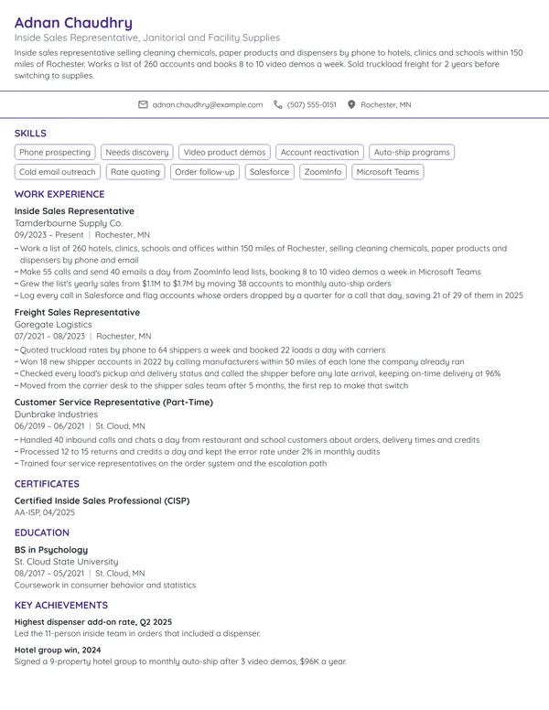Screen dimensions: 549x710
Task: Click the subtitle Inside Sales Representative, Janitorial and Facility Supplies
Action: coord(147,38)
